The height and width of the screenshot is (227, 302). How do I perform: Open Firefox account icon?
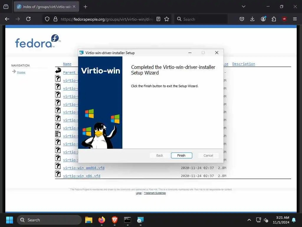point(263,19)
